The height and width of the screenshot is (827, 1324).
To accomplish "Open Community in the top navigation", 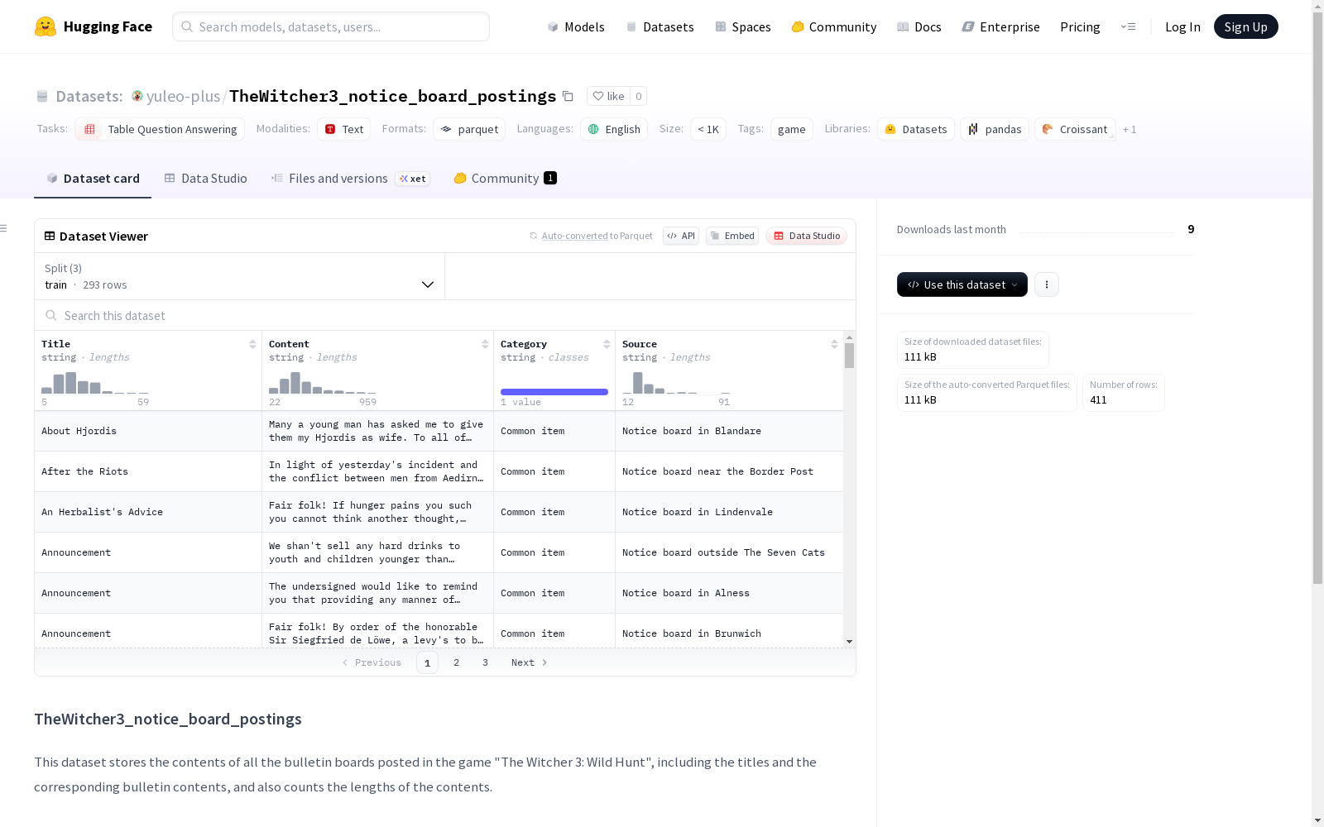I will tap(834, 26).
